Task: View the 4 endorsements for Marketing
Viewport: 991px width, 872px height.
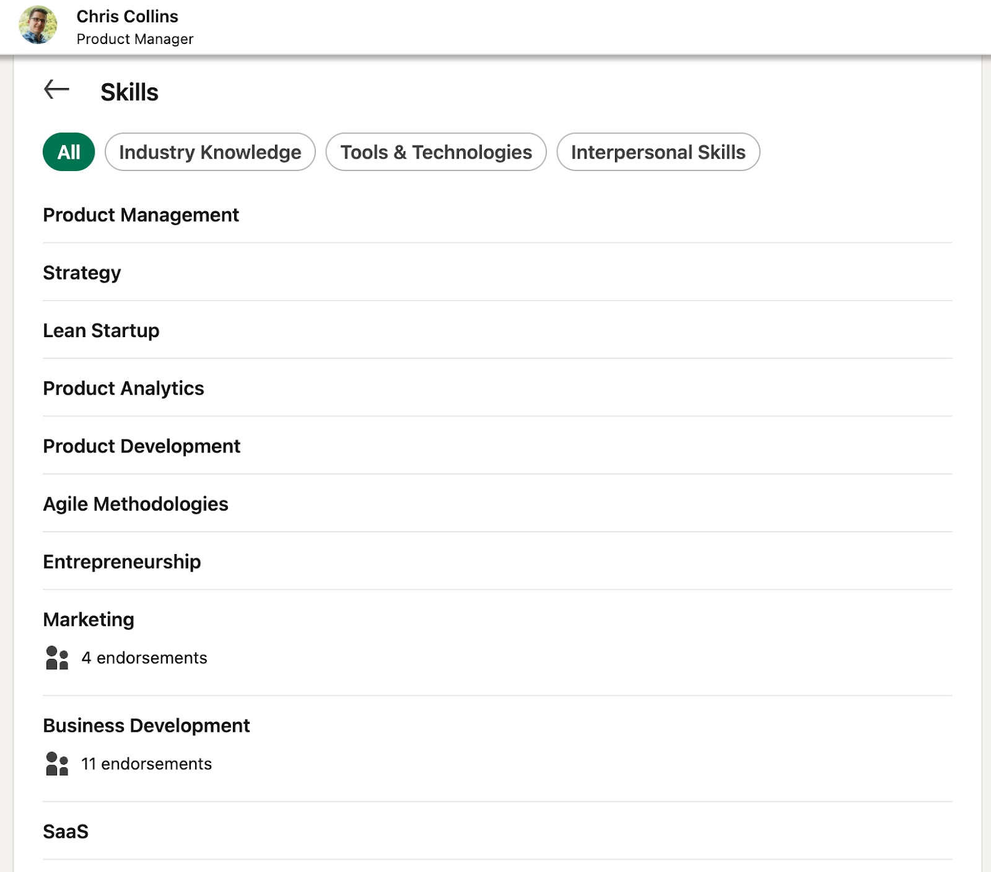Action: pyautogui.click(x=144, y=658)
